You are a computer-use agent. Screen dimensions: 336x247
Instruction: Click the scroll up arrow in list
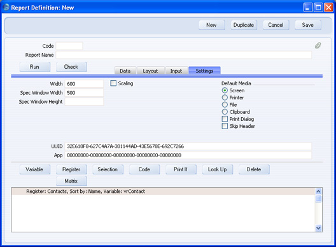pos(318,192)
